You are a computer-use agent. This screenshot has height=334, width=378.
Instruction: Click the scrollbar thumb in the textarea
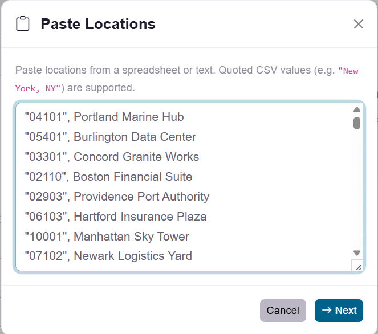click(x=357, y=123)
